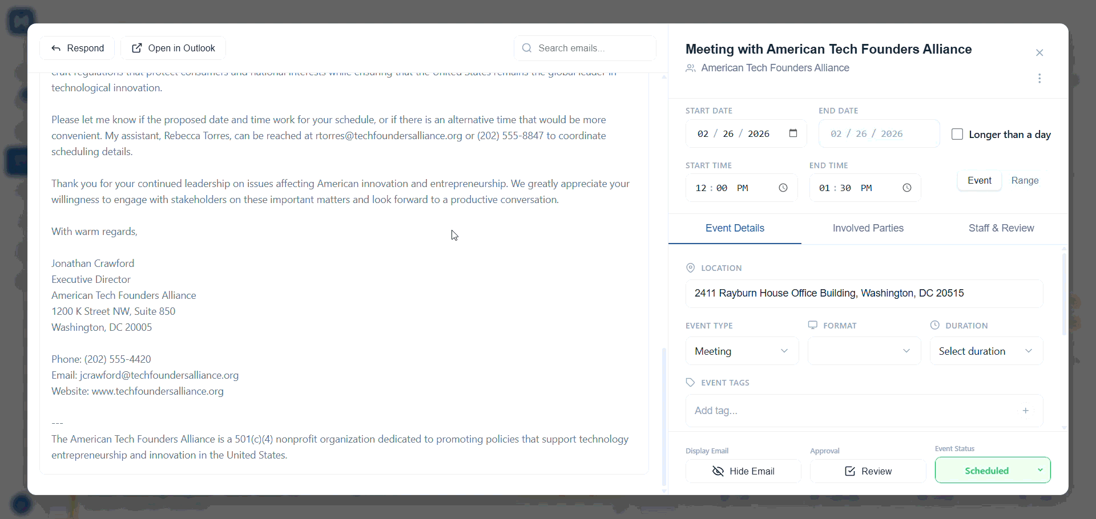Select the Event mode toggle

979,181
